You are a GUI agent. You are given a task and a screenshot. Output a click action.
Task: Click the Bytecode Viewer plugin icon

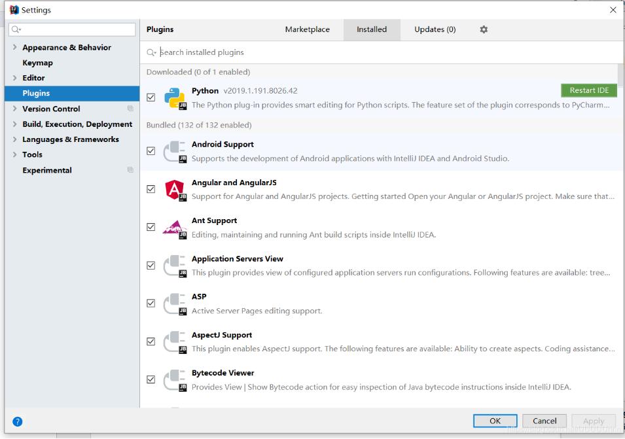[x=175, y=380]
